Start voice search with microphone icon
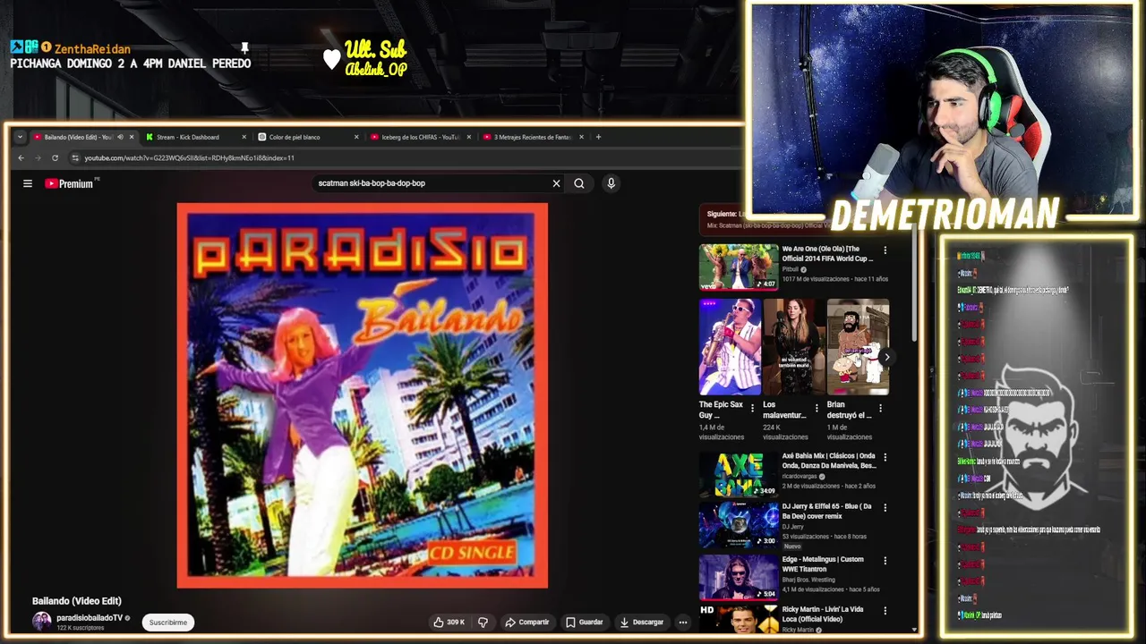1146x644 pixels. [611, 183]
